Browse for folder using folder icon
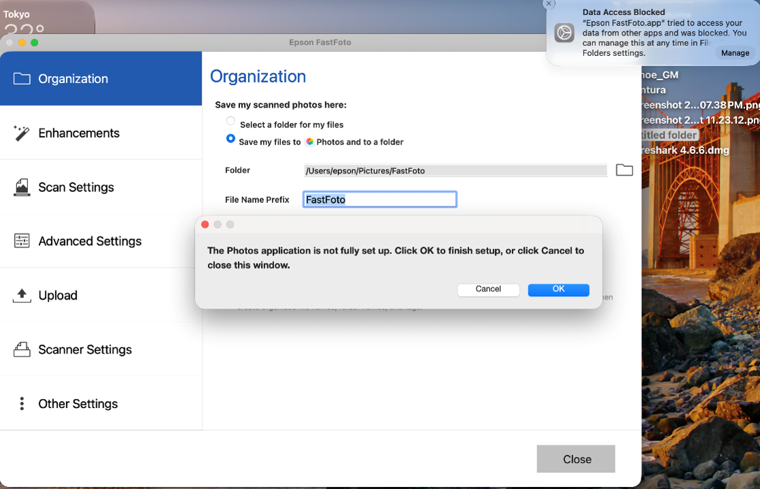The width and height of the screenshot is (760, 489). pyautogui.click(x=624, y=170)
